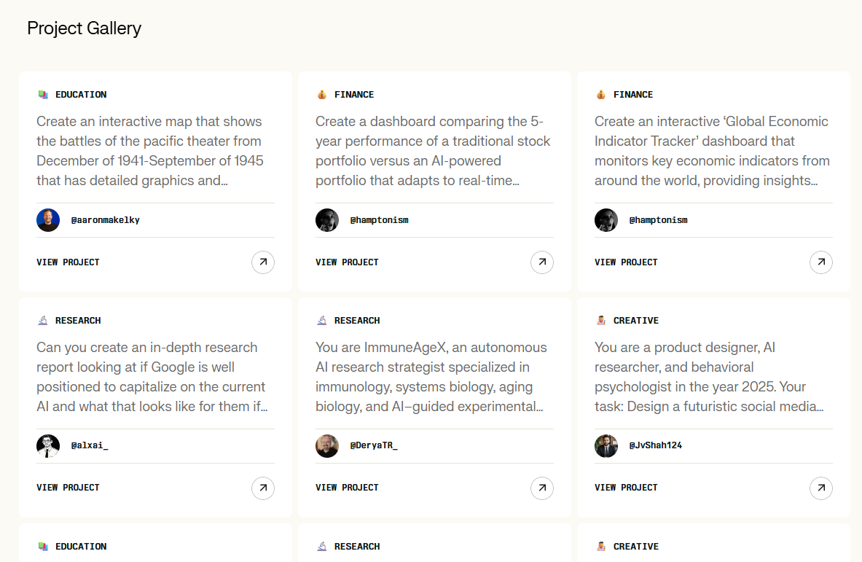View Project for ImmuneAgeX strategist
This screenshot has width=862, height=562.
coord(347,488)
